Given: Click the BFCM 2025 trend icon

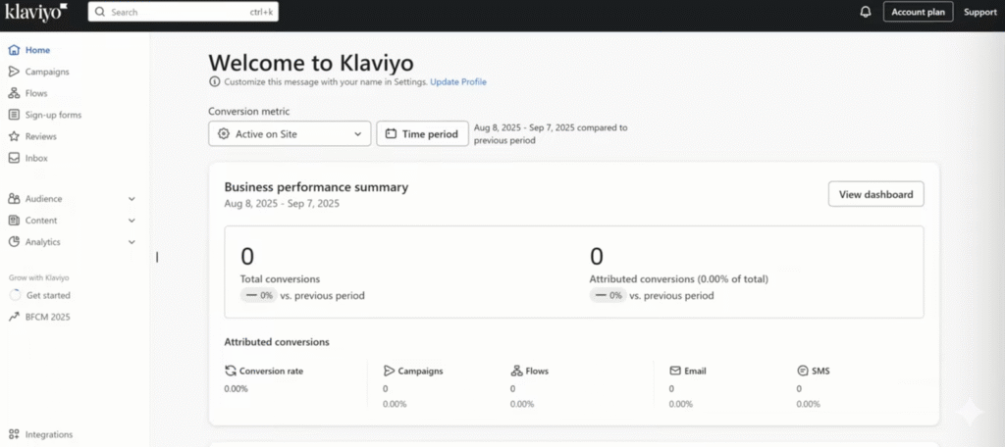Looking at the screenshot, I should [14, 317].
